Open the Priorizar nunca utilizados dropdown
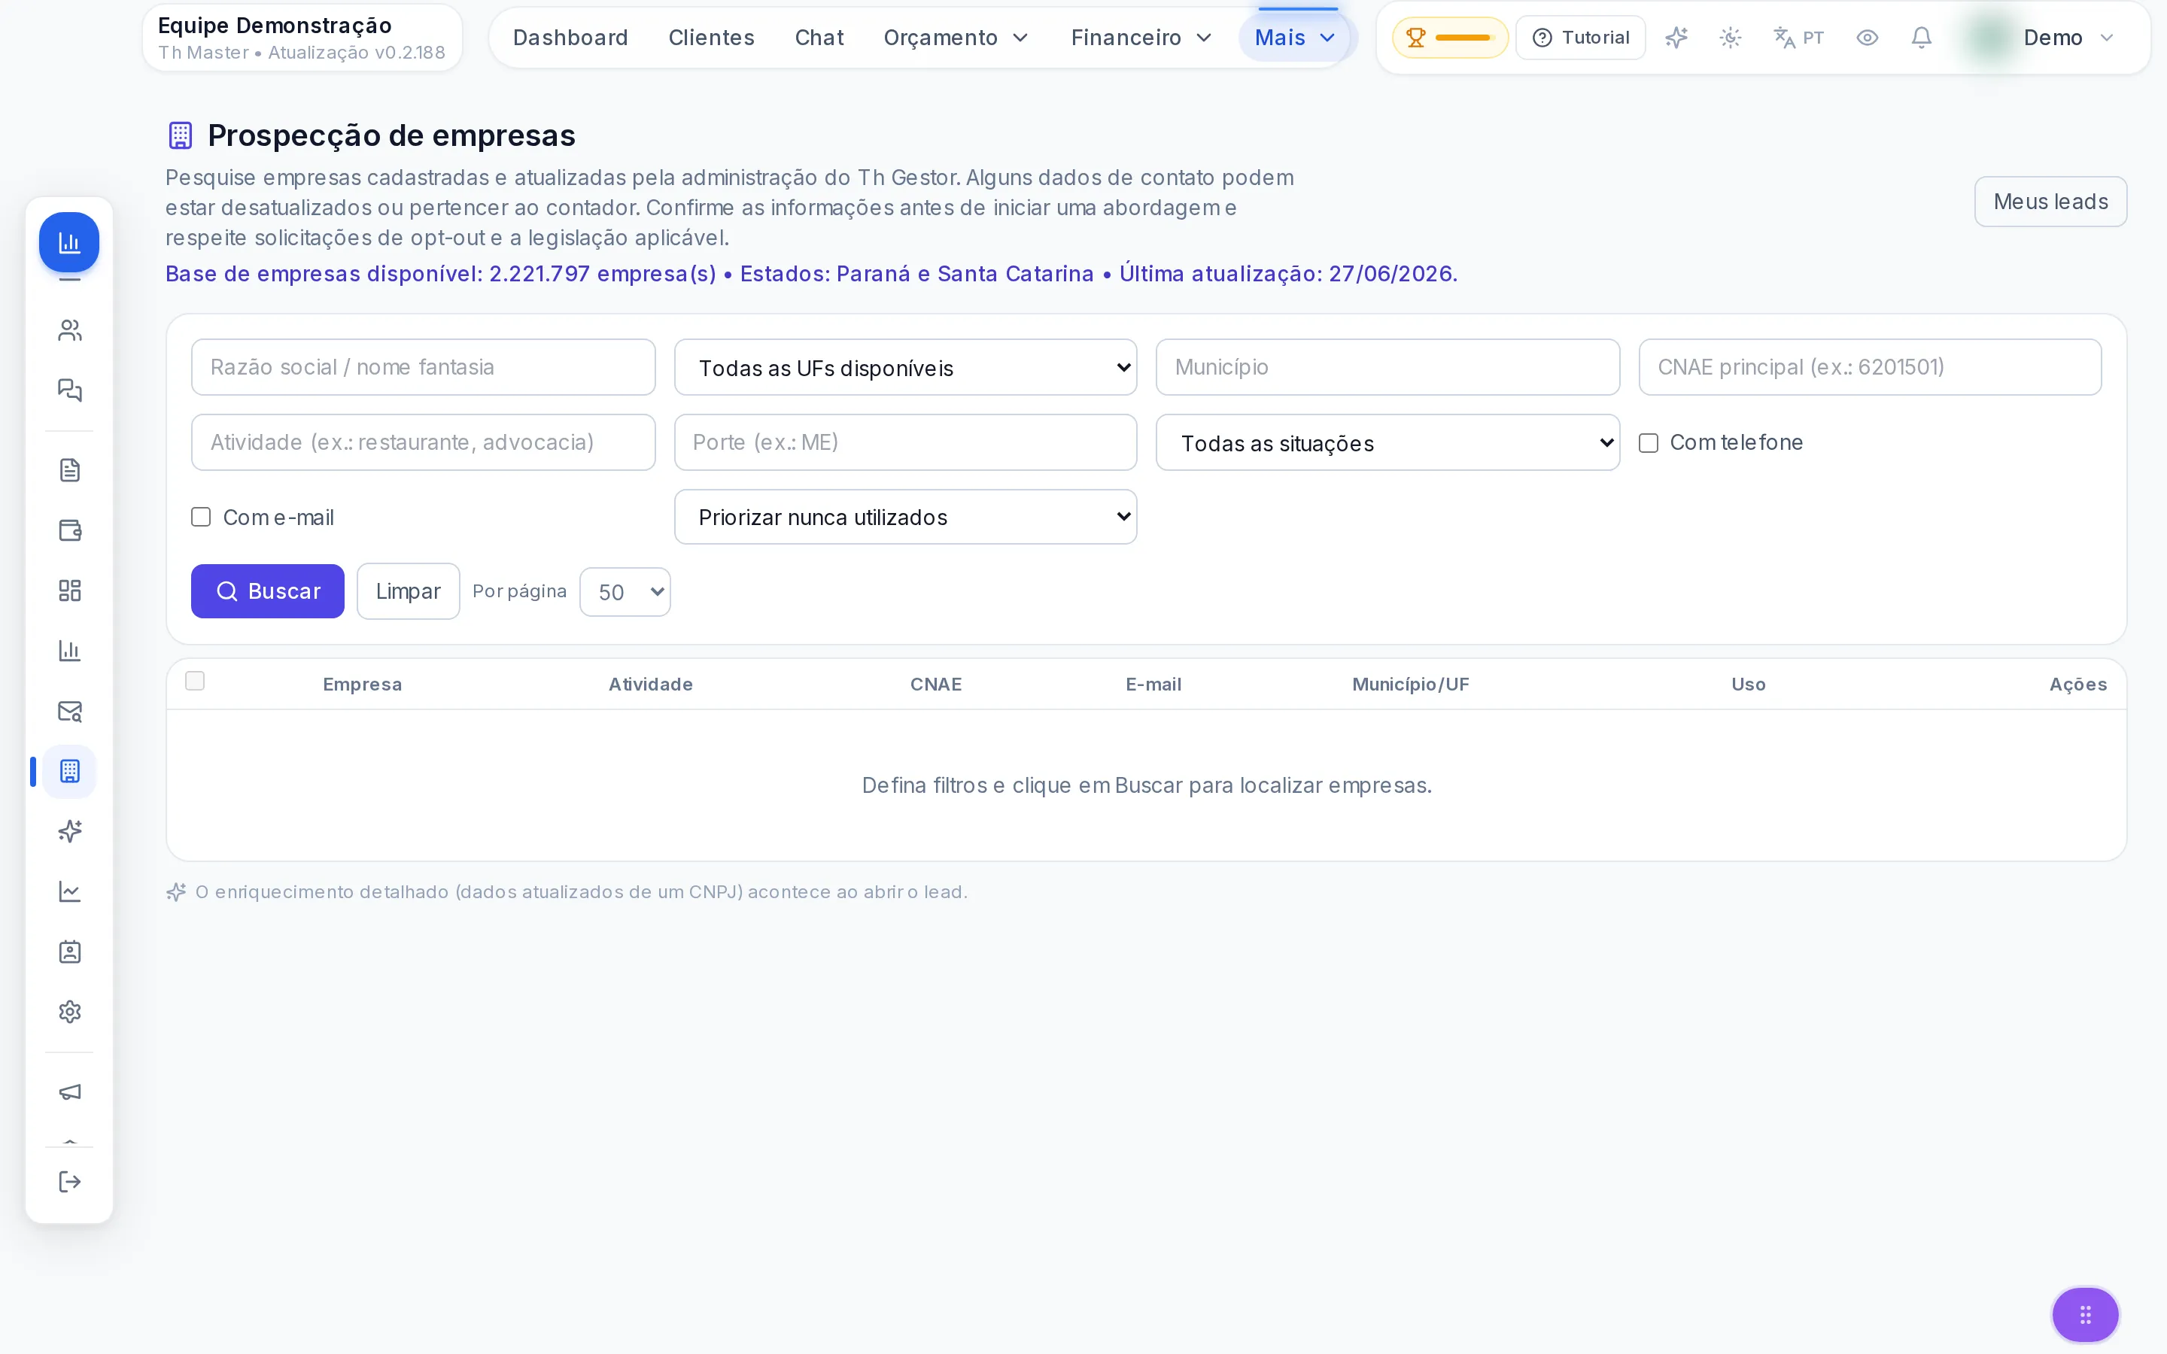 pyautogui.click(x=905, y=517)
